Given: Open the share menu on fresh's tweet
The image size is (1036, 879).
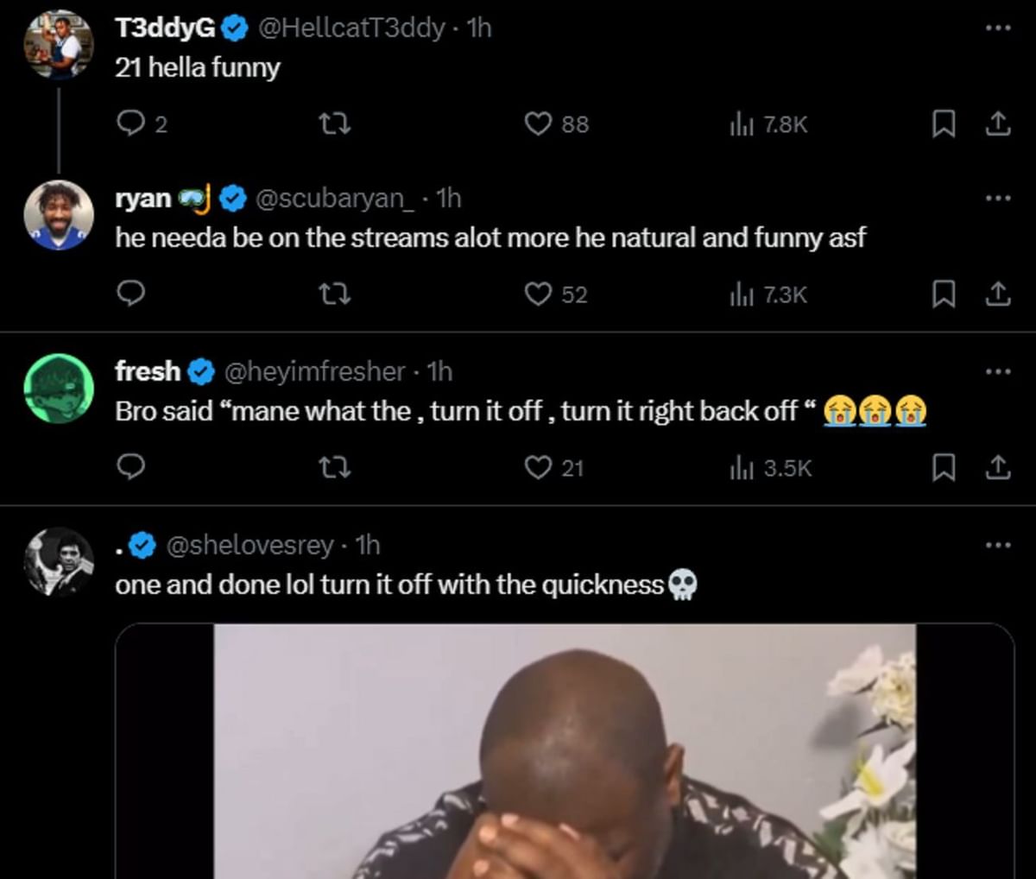Looking at the screenshot, I should point(998,468).
